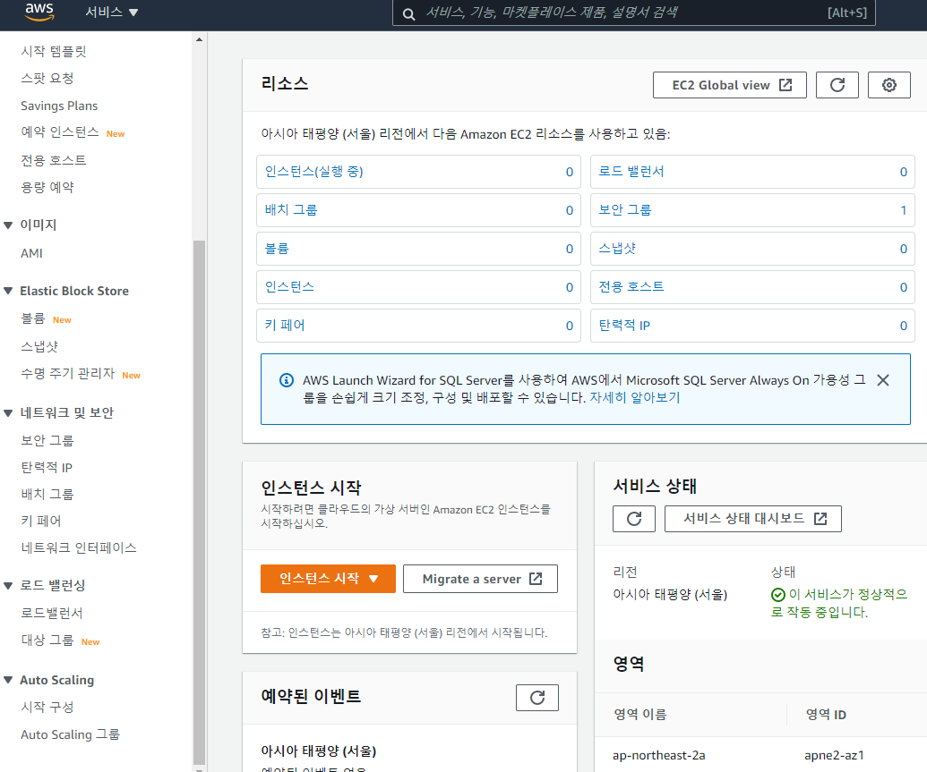Open 네트워크 인터페이스 in sidebar
This screenshot has width=927, height=772.
[79, 547]
